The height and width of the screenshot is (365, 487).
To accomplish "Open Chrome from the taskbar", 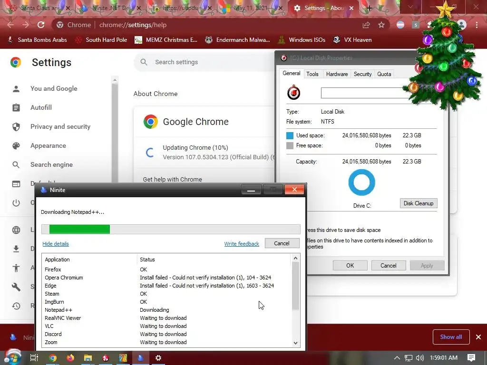I will point(53,358).
